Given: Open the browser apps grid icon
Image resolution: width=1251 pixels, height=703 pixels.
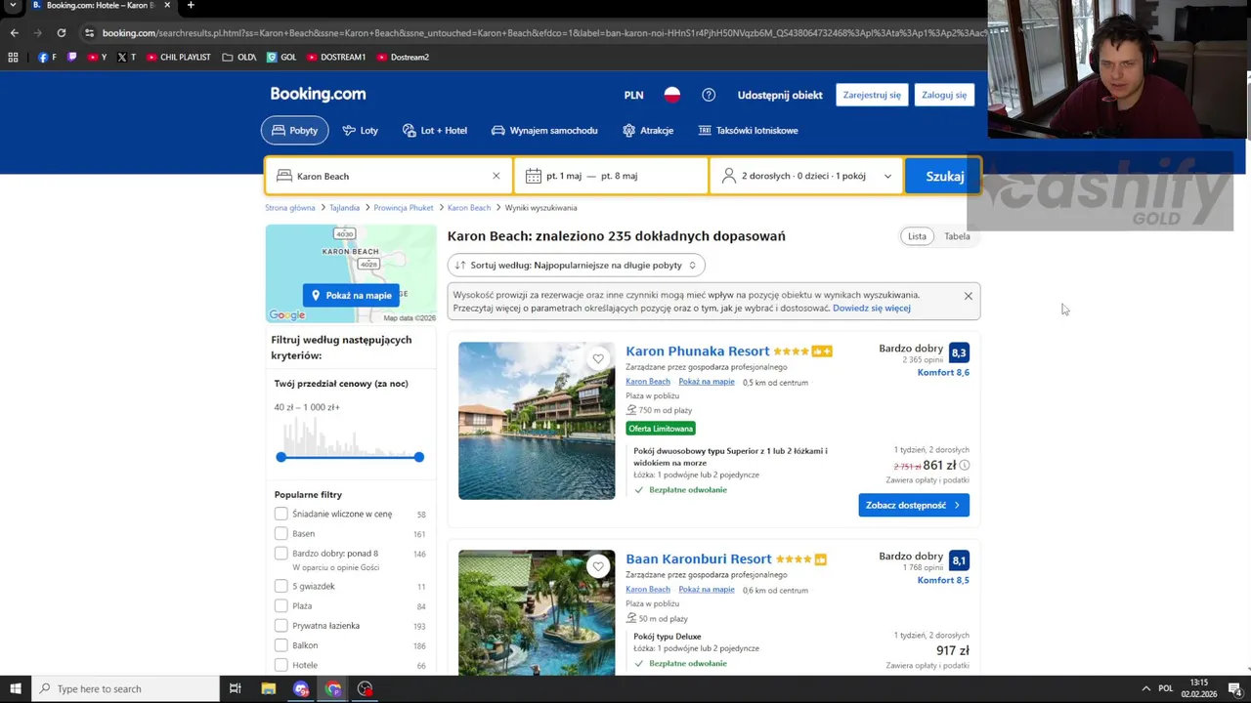Looking at the screenshot, I should click(x=13, y=57).
